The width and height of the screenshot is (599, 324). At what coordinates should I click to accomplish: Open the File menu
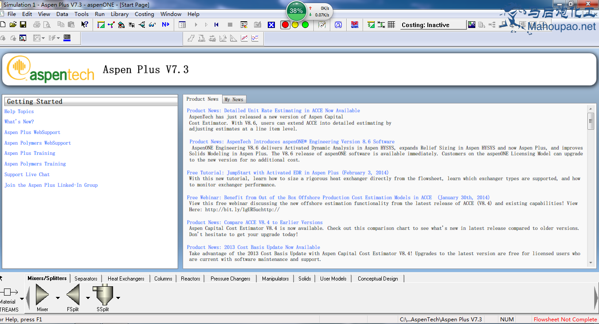(12, 14)
